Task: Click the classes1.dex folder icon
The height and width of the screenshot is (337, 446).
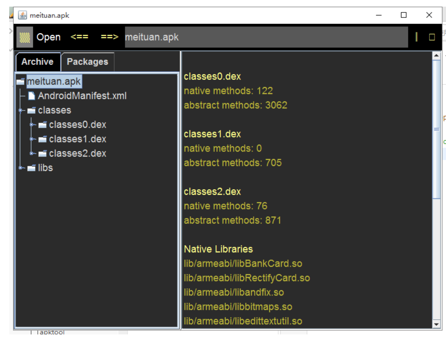Action: 43,139
